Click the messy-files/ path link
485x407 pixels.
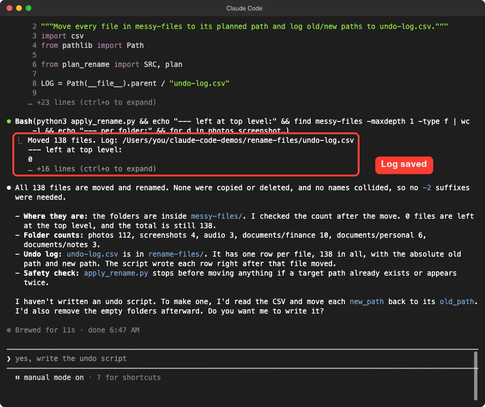click(216, 216)
